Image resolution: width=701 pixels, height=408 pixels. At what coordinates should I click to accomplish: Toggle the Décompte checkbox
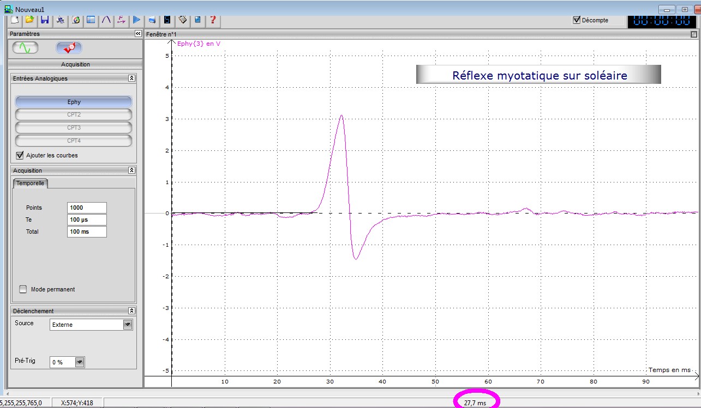click(577, 20)
